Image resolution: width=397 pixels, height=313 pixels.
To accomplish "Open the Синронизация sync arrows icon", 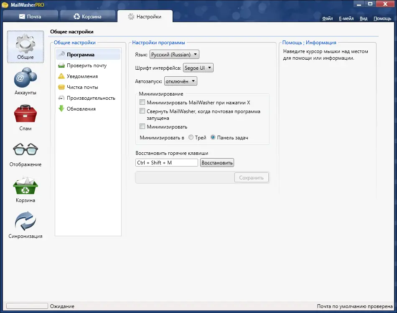I will pyautogui.click(x=25, y=225).
